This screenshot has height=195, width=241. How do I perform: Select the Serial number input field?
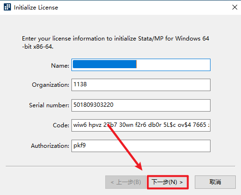click(x=141, y=105)
